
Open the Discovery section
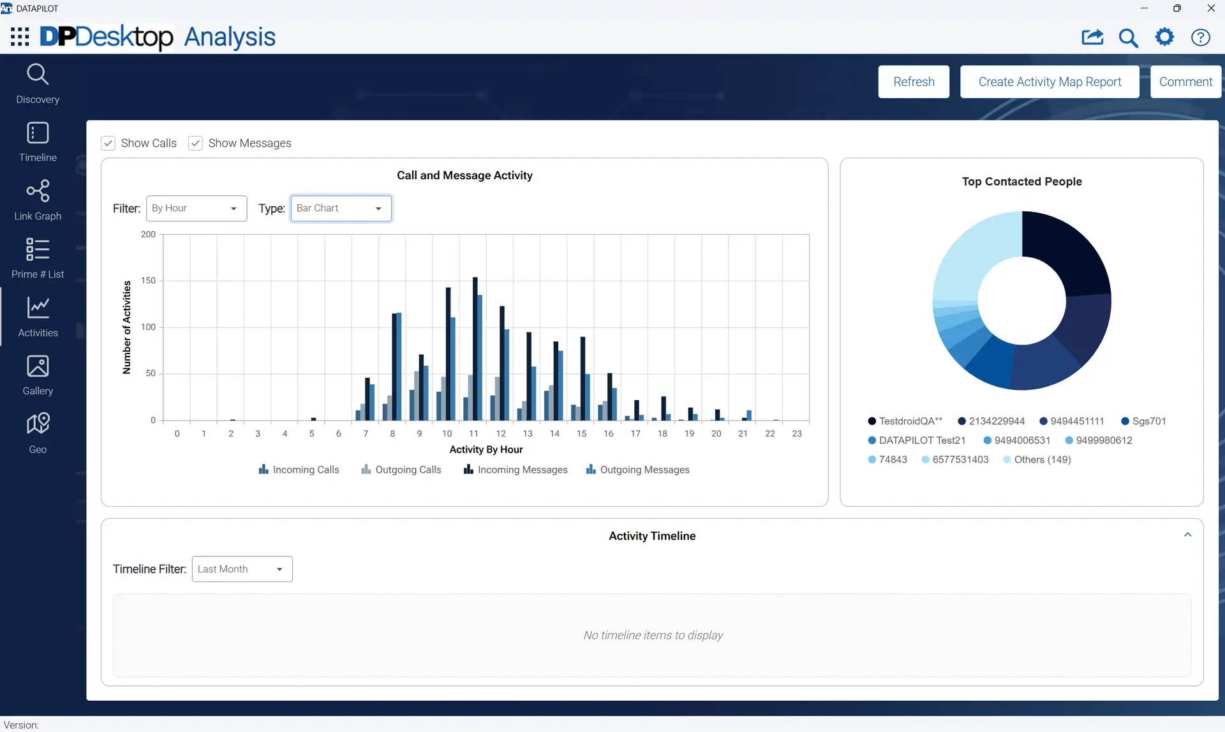click(x=38, y=84)
